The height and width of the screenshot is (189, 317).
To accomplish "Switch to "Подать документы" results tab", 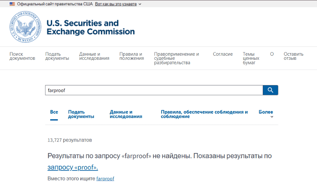I will [x=81, y=114].
